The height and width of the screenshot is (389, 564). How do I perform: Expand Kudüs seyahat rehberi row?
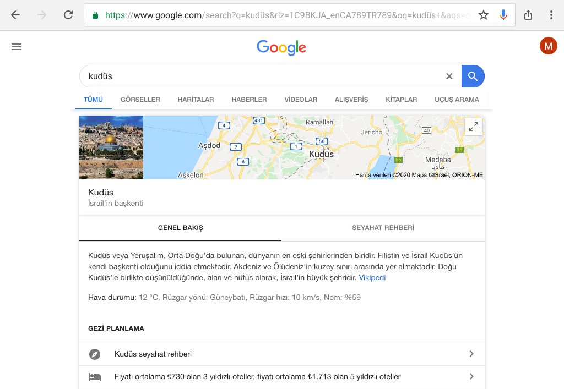point(281,354)
